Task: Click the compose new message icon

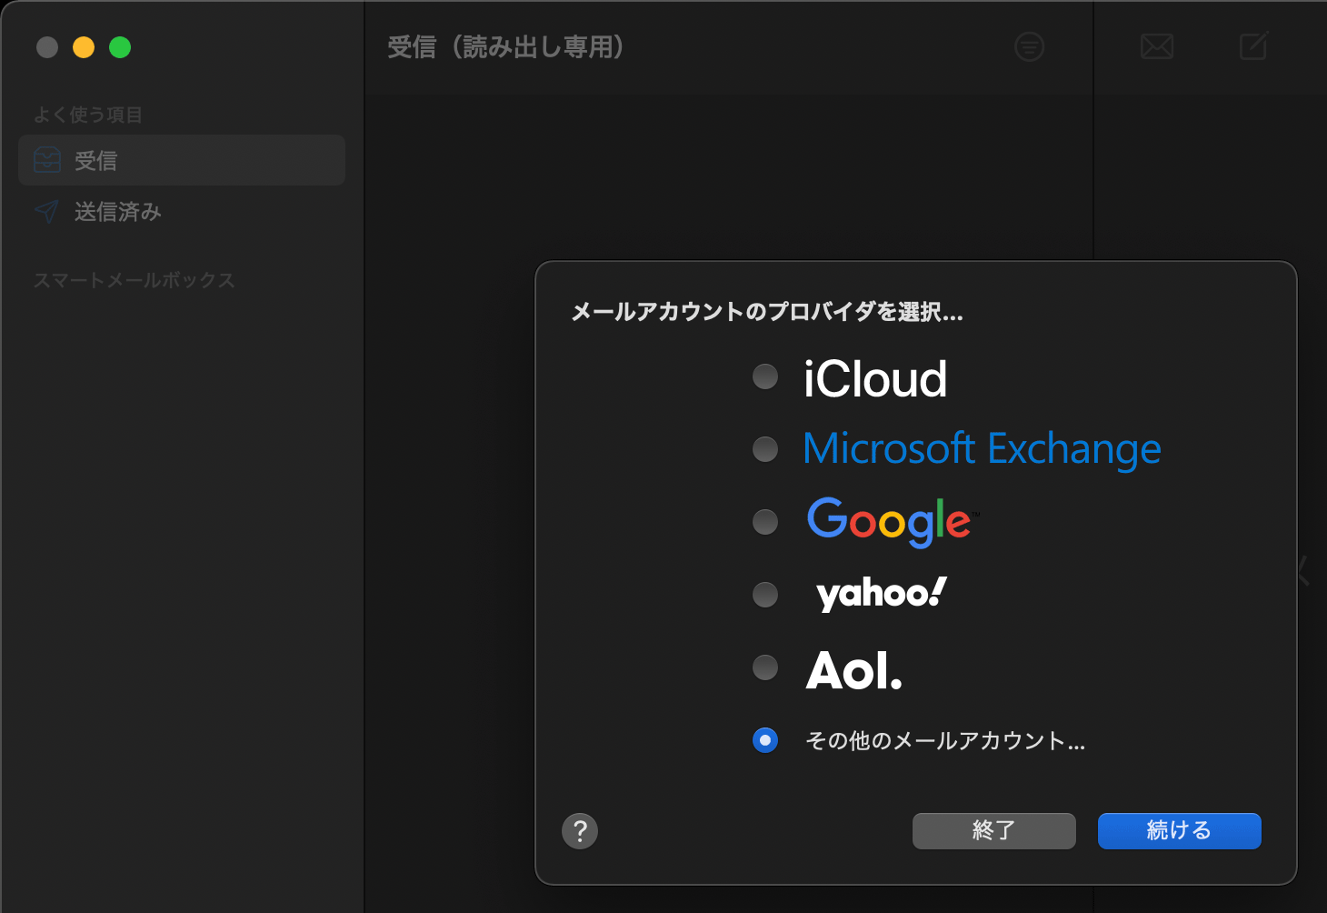Action: point(1253,45)
